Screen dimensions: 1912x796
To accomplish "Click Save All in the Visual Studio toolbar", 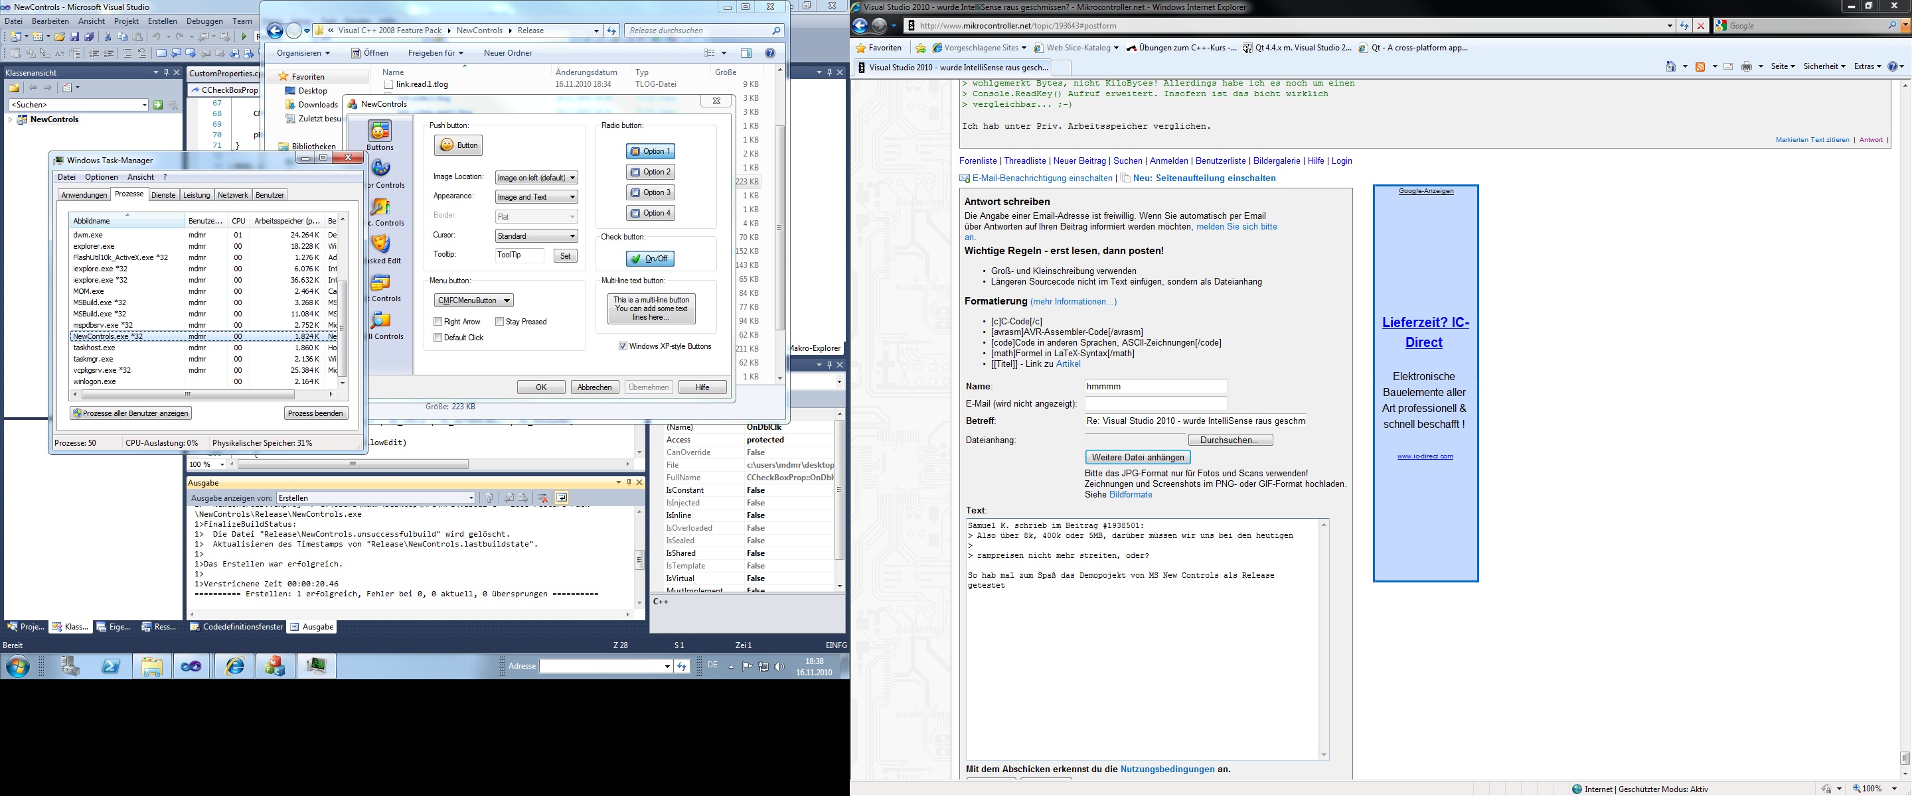I will click(89, 36).
